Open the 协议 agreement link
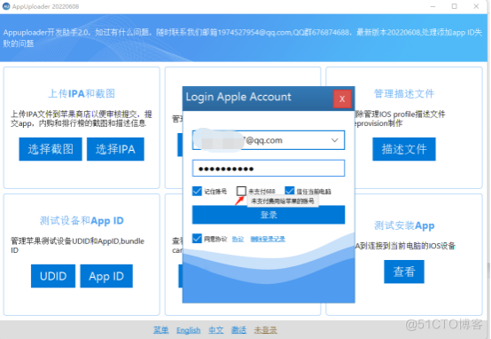The width and height of the screenshot is (491, 339). [238, 240]
